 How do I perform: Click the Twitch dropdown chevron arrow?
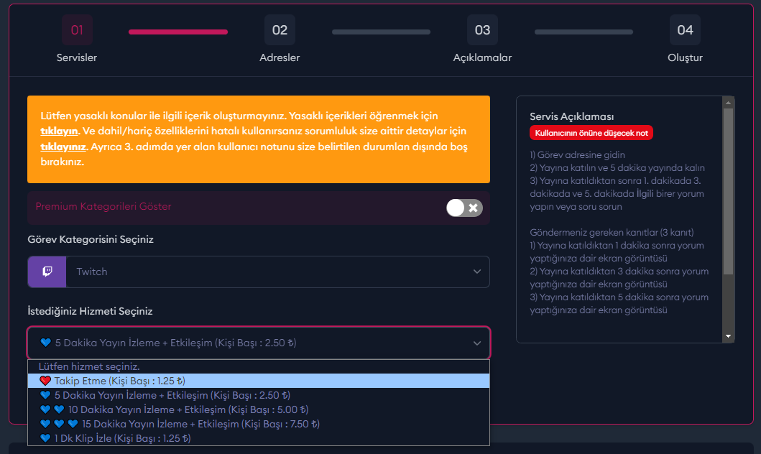pos(477,272)
